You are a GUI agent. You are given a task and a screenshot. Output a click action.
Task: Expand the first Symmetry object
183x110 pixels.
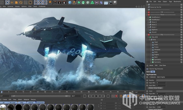pyautogui.click(x=151, y=60)
